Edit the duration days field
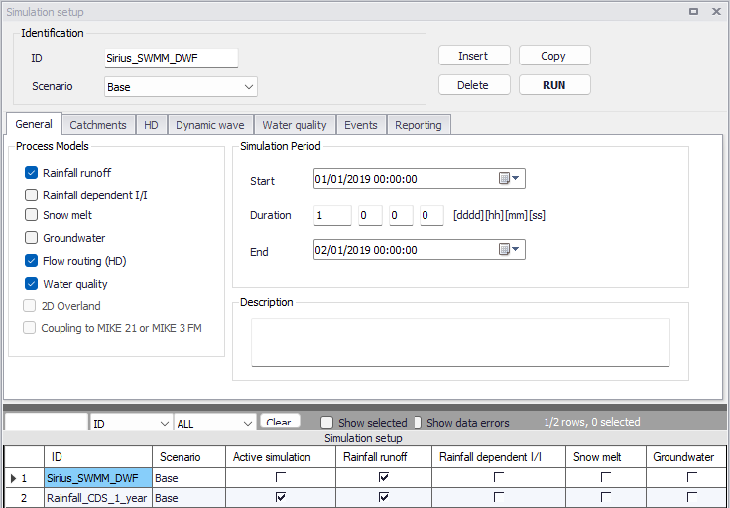730x508 pixels. (332, 215)
